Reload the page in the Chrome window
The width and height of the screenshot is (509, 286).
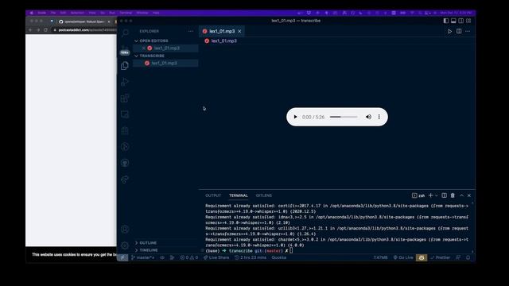(x=46, y=30)
